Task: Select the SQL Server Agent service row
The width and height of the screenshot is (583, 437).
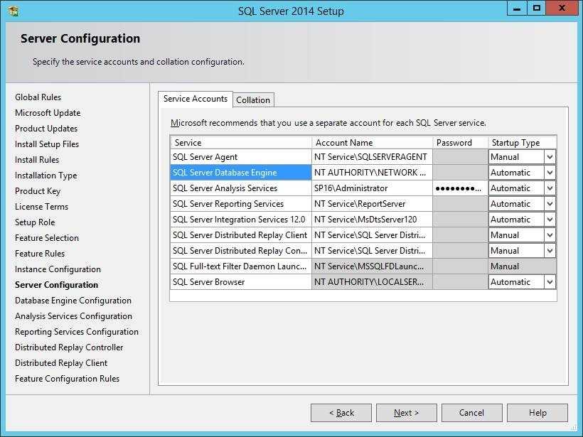Action: [240, 157]
